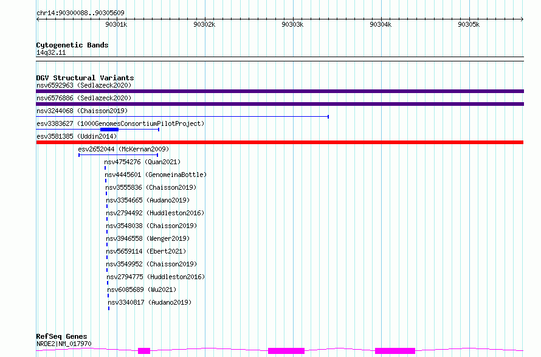This screenshot has width=541, height=357.
Task: Click the right arrow of the ruler
Action: pos(522,19)
